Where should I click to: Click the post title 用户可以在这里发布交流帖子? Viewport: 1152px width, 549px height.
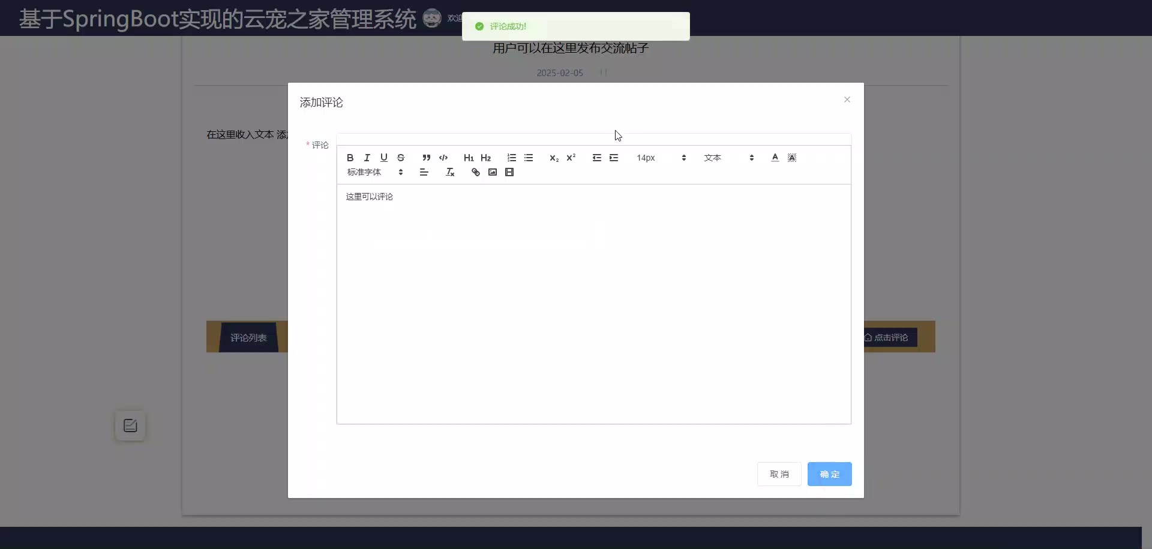[x=571, y=48]
